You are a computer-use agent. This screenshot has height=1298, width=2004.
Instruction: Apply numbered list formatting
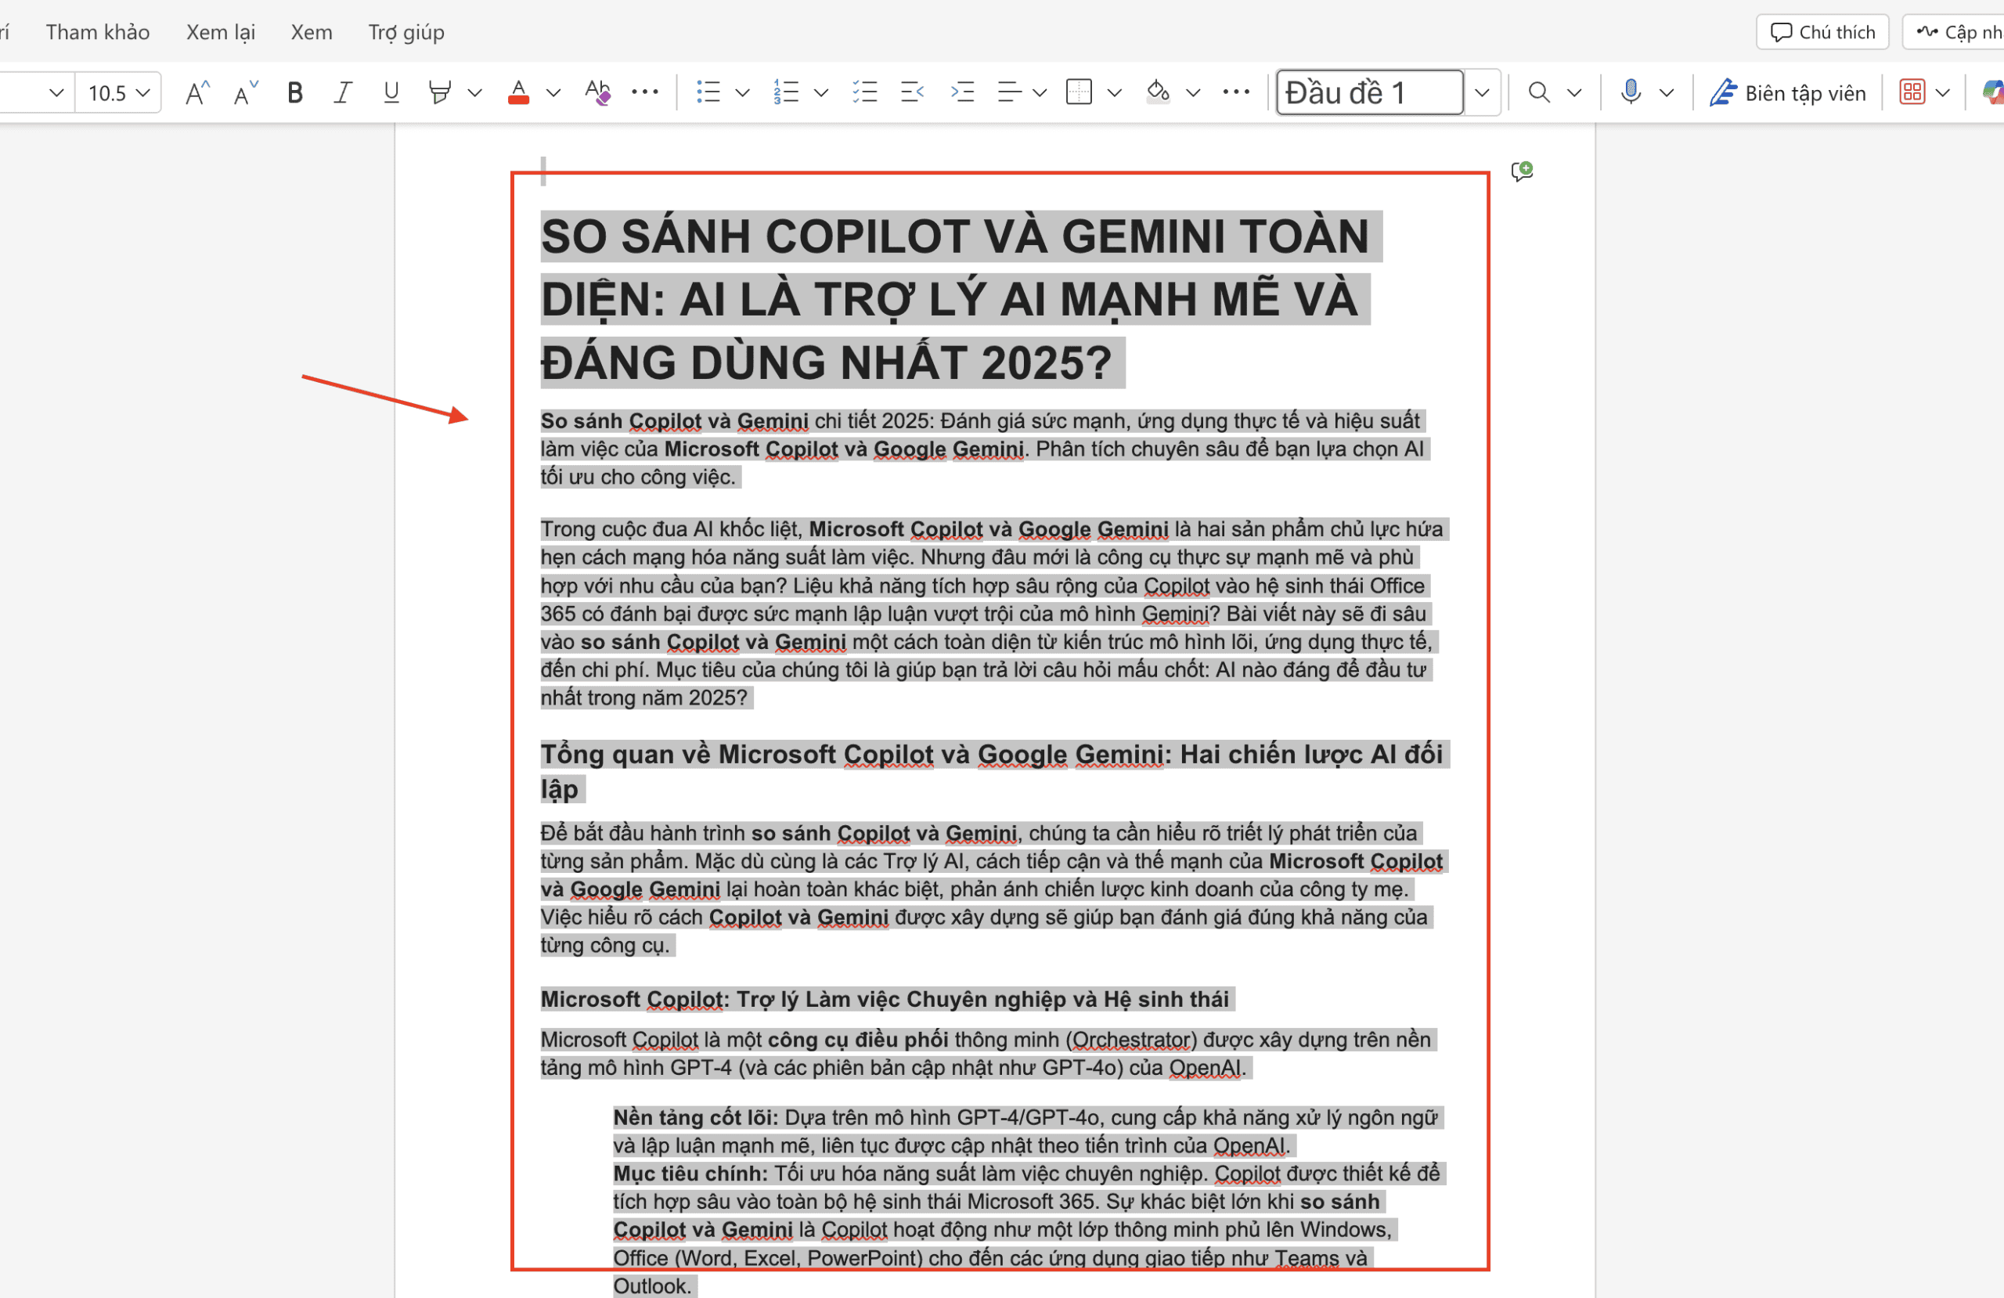(786, 92)
